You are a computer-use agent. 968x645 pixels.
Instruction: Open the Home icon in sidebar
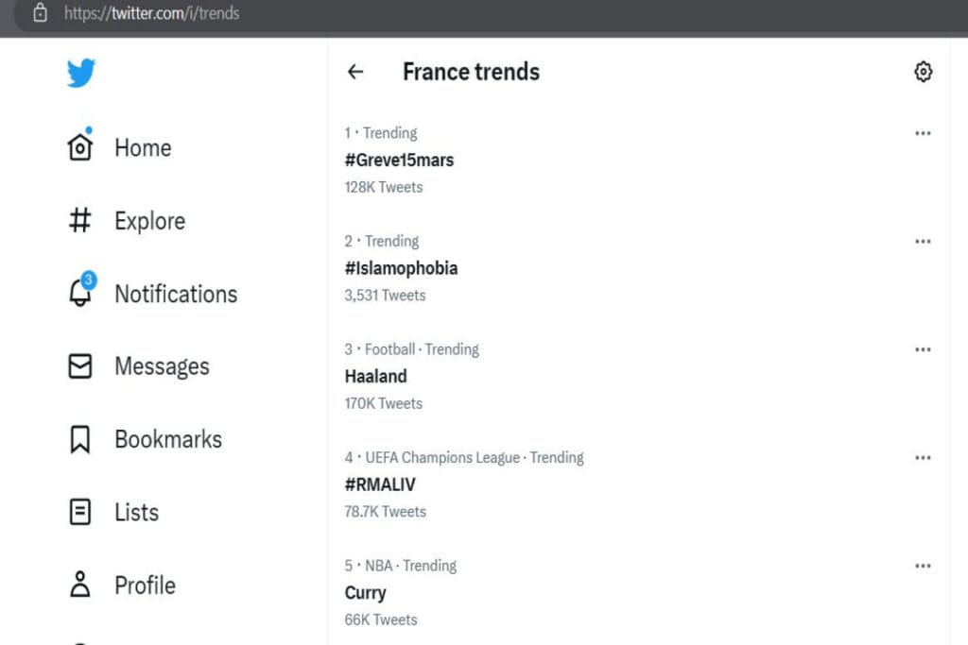[80, 146]
